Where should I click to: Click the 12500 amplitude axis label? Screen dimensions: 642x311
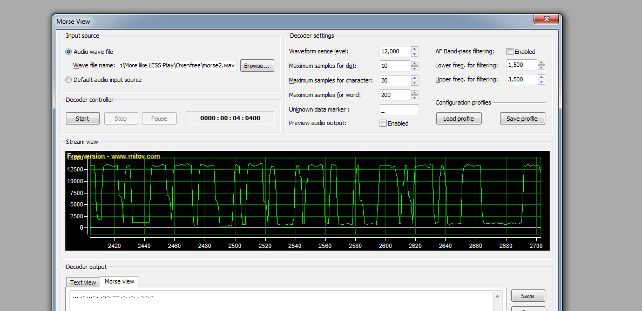coord(76,169)
